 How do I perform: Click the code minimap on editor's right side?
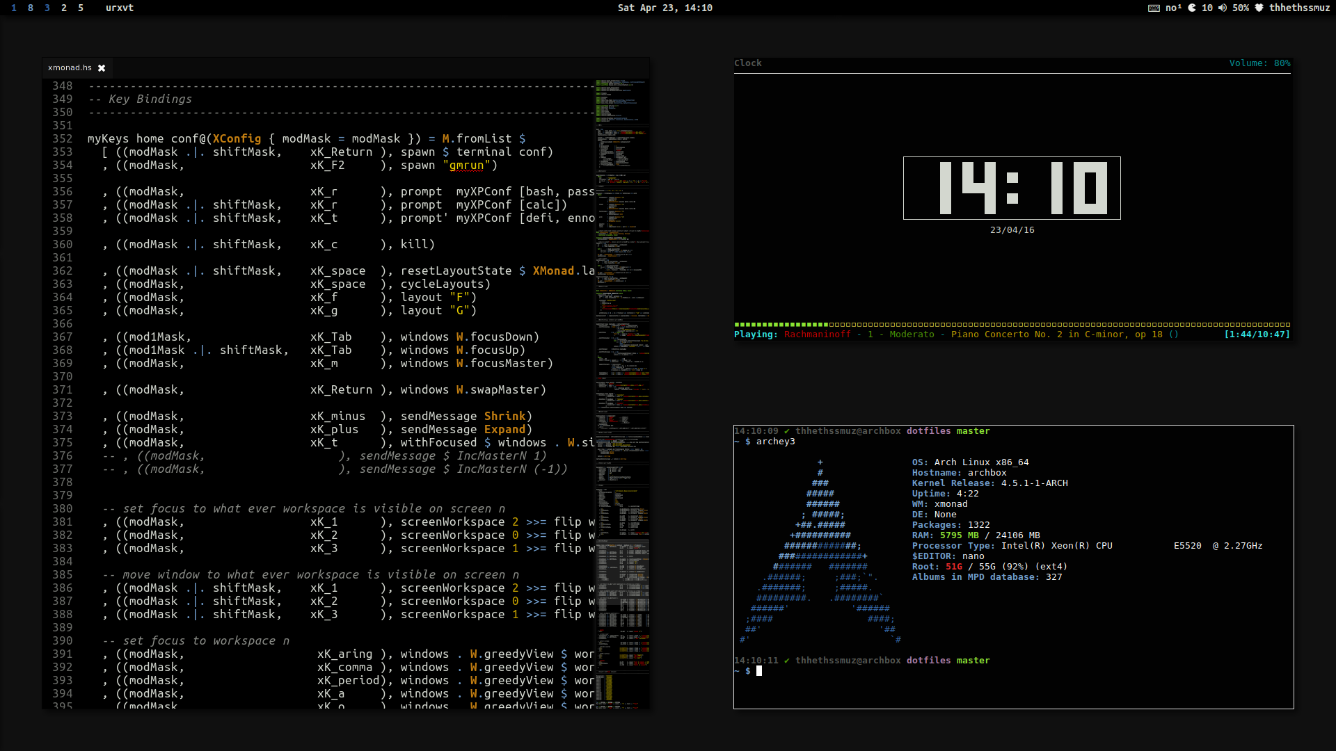(622, 348)
